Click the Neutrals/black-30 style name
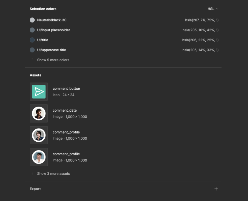248x201 pixels. pos(52,20)
